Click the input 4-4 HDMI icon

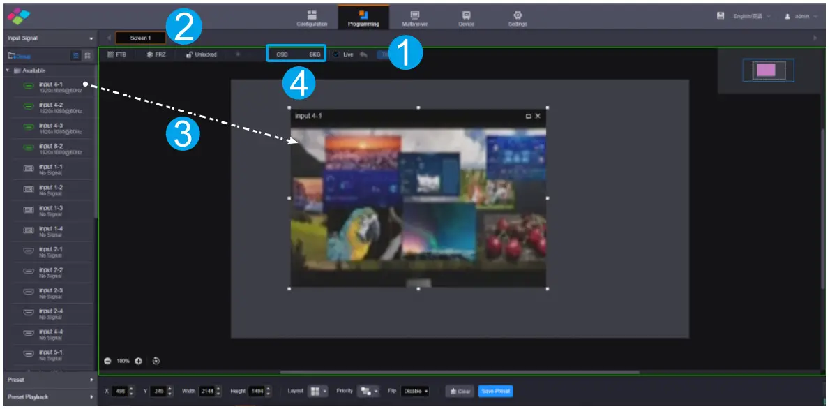[x=29, y=334]
